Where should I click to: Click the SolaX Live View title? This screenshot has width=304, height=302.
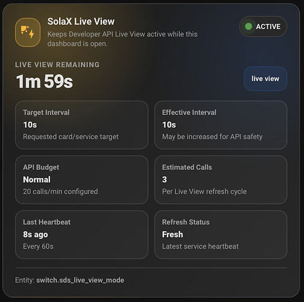point(81,21)
